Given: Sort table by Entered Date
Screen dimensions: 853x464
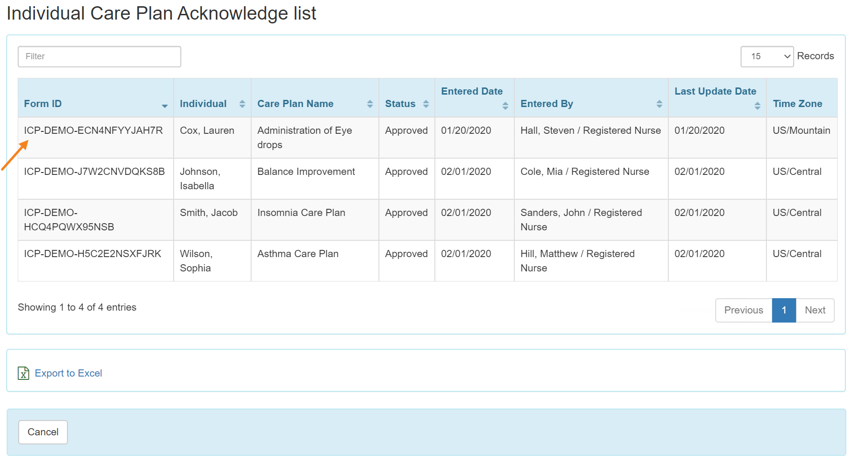Looking at the screenshot, I should [x=505, y=106].
